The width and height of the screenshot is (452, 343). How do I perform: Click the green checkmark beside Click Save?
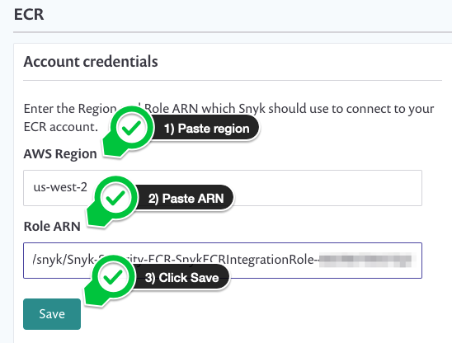(x=113, y=277)
